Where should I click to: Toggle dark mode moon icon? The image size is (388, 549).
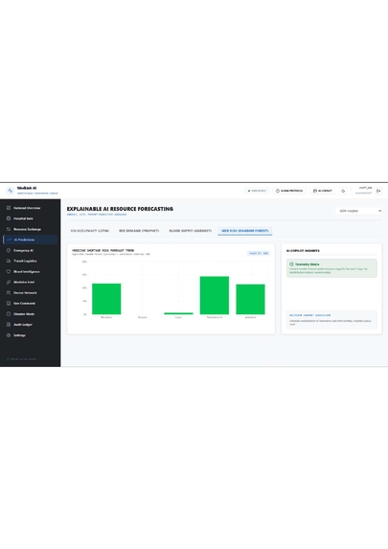pyautogui.click(x=343, y=191)
